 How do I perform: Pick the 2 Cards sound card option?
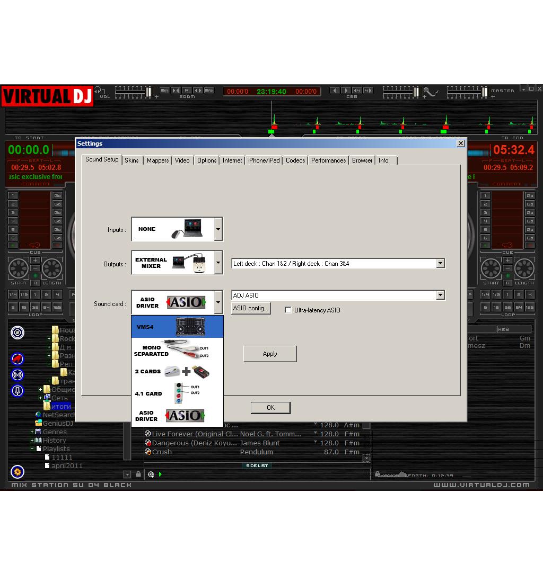pyautogui.click(x=177, y=372)
